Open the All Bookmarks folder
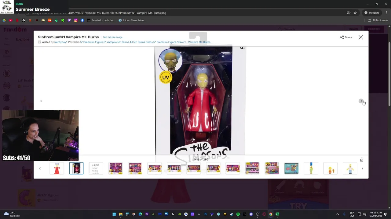Viewport: 391px width, 219px height. click(378, 20)
